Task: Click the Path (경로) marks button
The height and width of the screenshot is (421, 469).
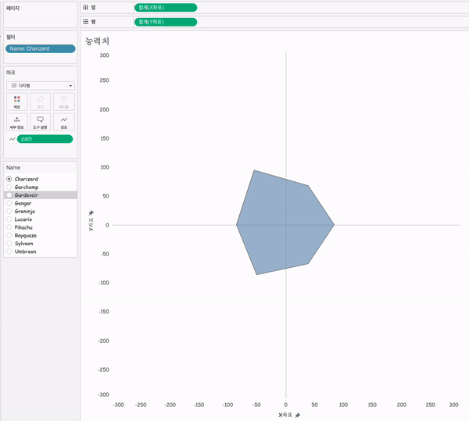Action: (x=63, y=122)
